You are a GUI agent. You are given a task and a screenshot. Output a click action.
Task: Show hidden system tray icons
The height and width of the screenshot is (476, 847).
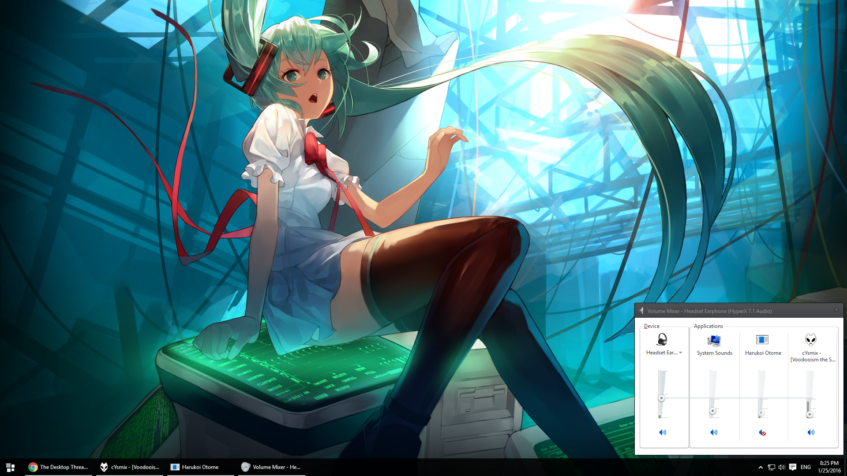(x=761, y=467)
